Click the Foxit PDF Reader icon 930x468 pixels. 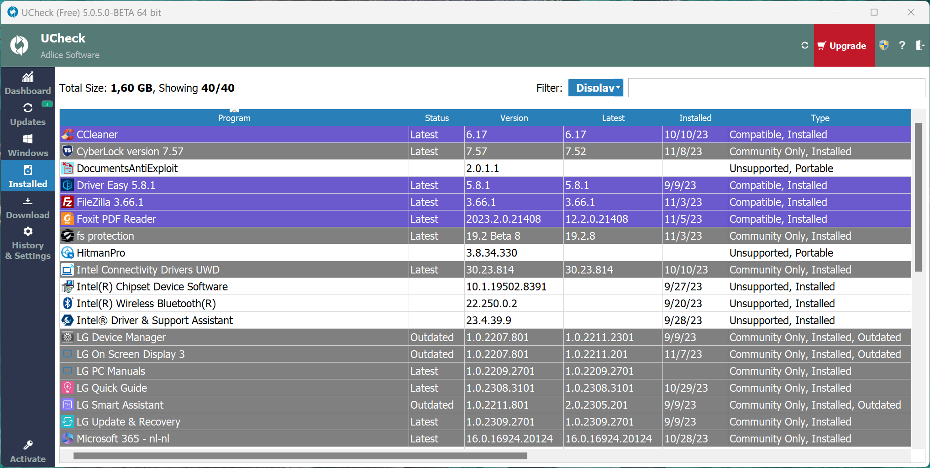pyautogui.click(x=68, y=219)
